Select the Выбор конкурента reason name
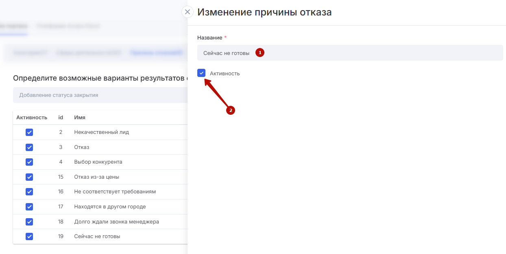This screenshot has height=254, width=506. point(98,162)
